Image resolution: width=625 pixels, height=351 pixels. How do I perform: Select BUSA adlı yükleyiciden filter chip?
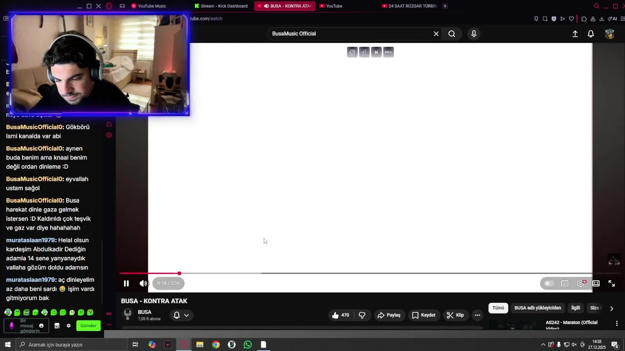click(538, 308)
